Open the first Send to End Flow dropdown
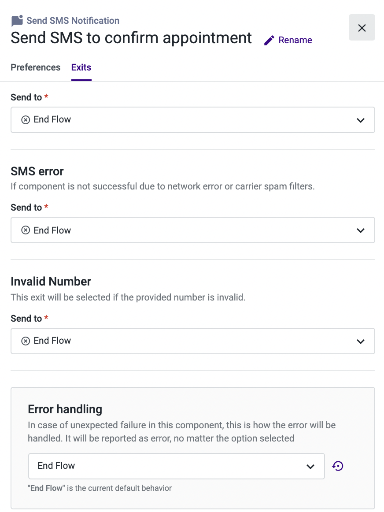The image size is (384, 512). (x=193, y=120)
